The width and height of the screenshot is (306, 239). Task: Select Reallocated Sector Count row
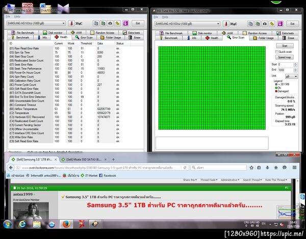[x=64, y=61]
